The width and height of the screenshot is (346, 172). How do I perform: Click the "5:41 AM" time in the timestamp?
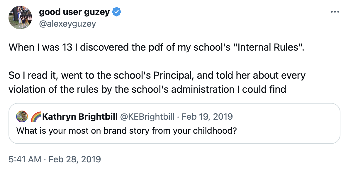[x=25, y=159]
